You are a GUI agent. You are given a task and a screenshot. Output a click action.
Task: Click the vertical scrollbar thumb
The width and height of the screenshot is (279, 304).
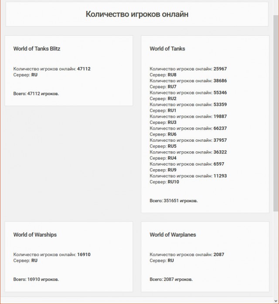pyautogui.click(x=276, y=113)
